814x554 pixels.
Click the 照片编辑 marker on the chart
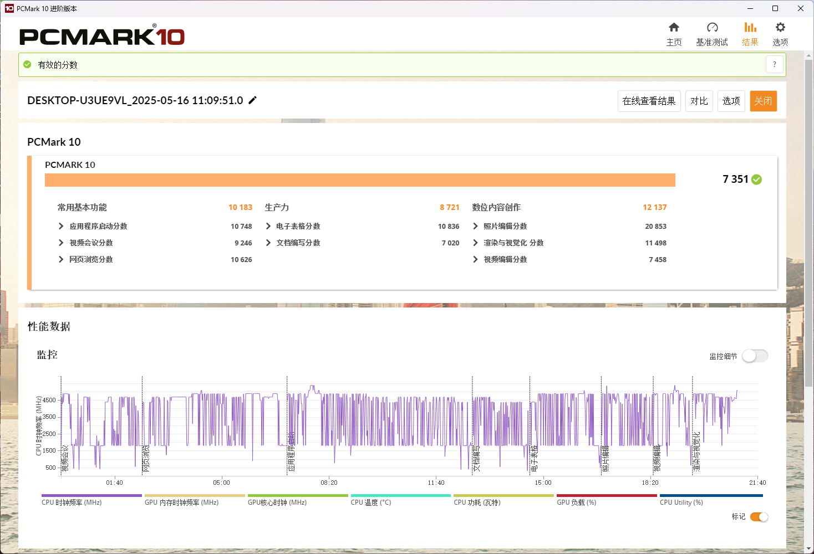pyautogui.click(x=606, y=458)
